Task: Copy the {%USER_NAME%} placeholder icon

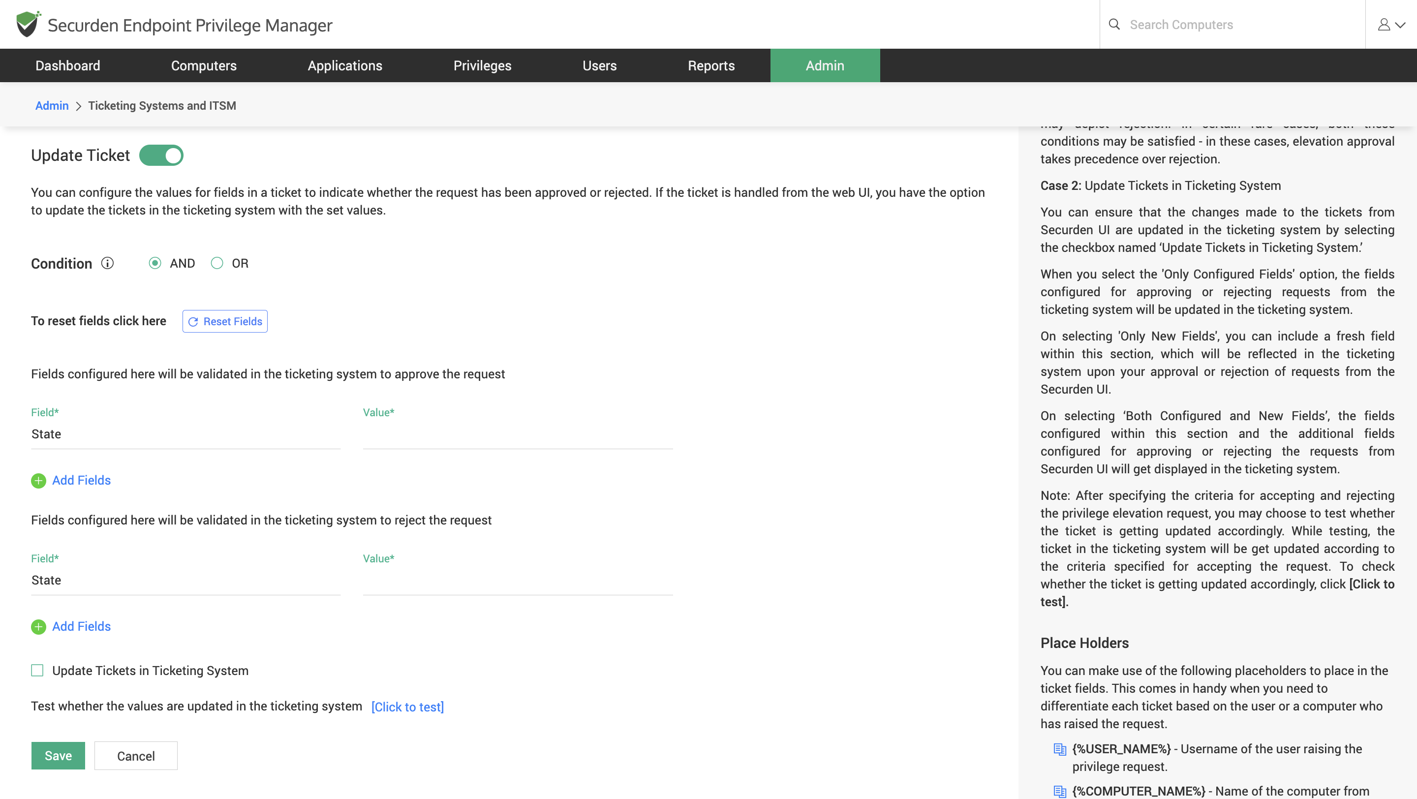Action: click(1059, 749)
